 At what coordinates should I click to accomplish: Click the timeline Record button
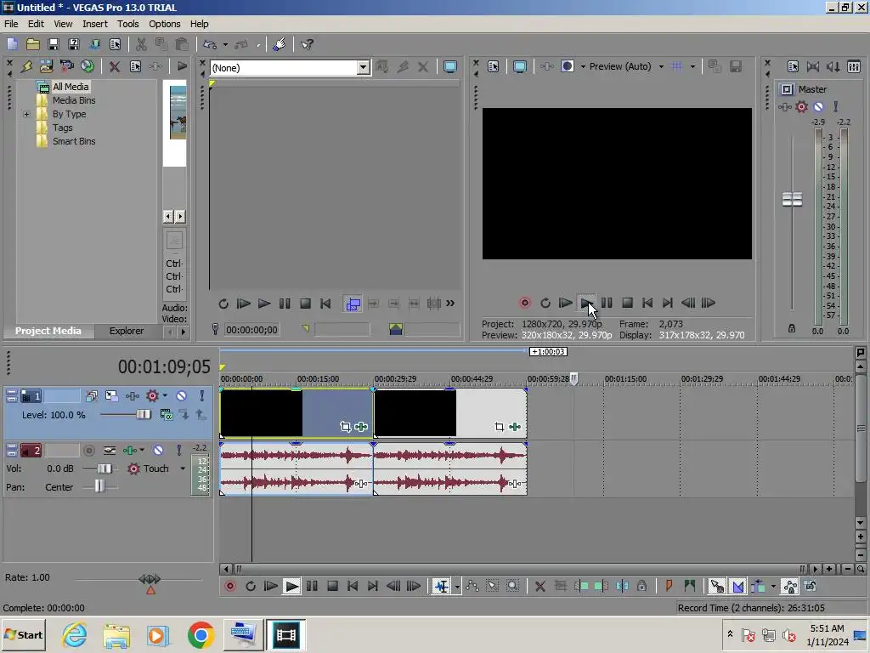pos(229,586)
